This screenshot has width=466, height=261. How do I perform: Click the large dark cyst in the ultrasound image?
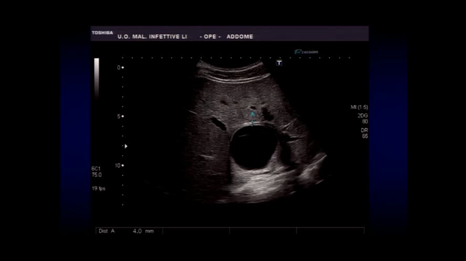253,148
